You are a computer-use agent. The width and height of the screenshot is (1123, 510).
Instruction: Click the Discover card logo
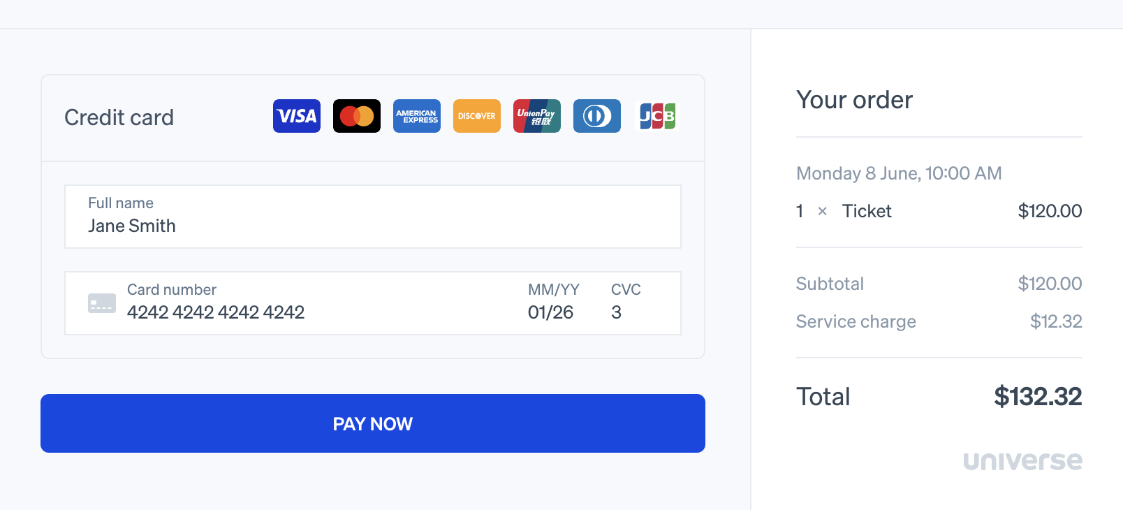point(477,116)
